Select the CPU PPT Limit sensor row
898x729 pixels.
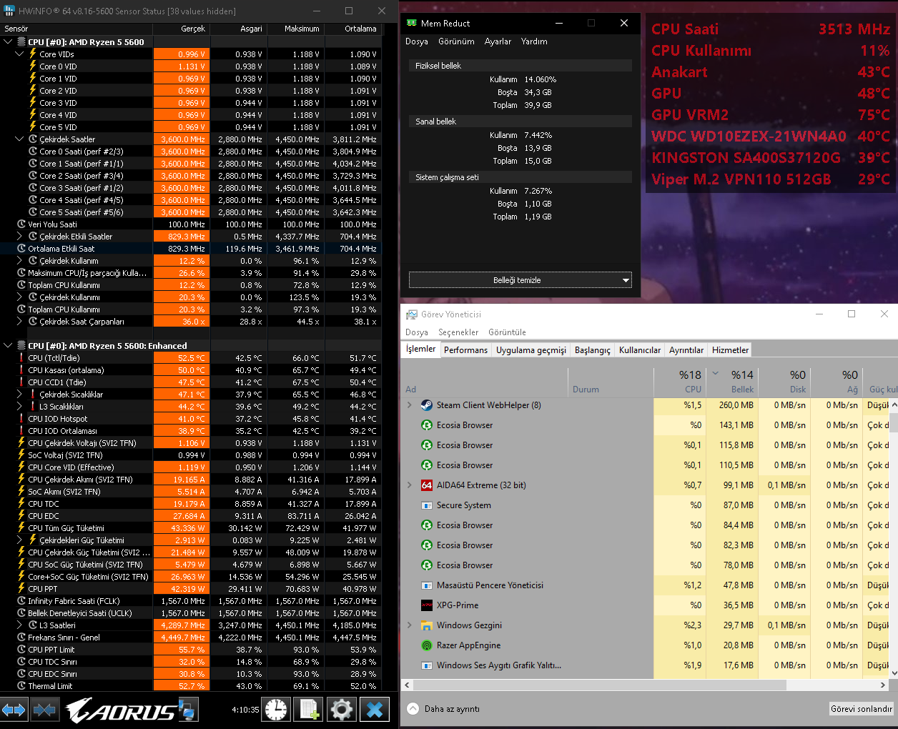click(x=191, y=650)
